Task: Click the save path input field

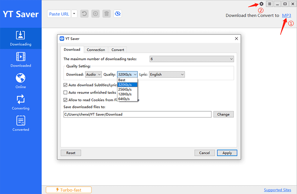Action: [x=137, y=114]
